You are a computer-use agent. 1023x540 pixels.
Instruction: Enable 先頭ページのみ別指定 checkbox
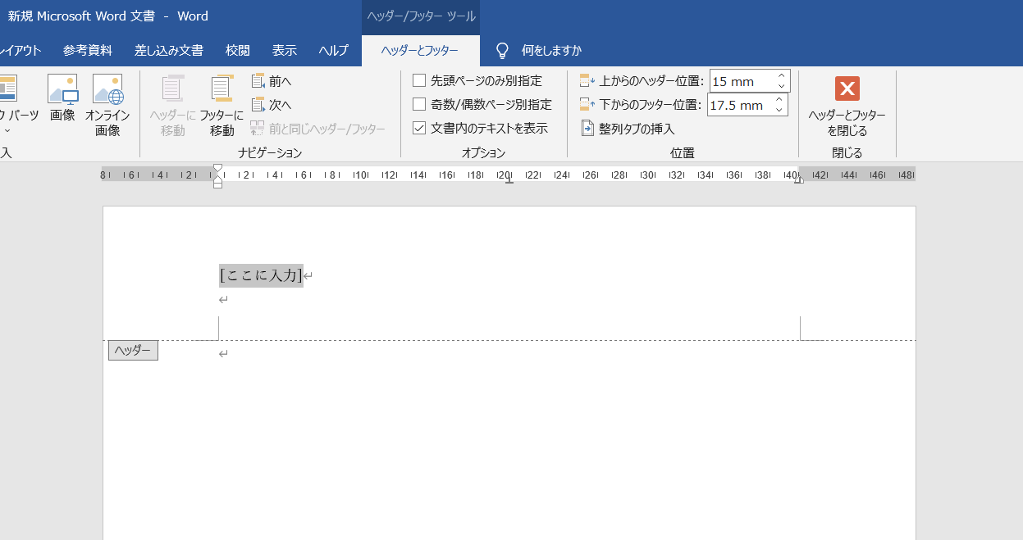point(418,80)
